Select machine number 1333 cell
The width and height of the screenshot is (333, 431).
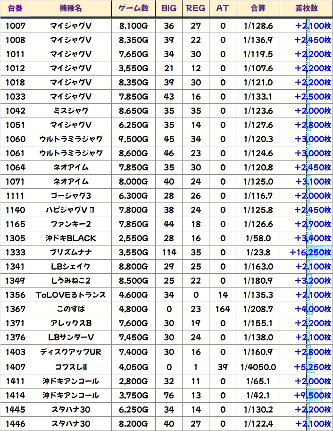point(16,253)
